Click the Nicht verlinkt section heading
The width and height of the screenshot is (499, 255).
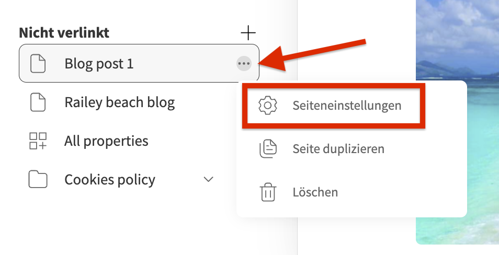pyautogui.click(x=64, y=33)
